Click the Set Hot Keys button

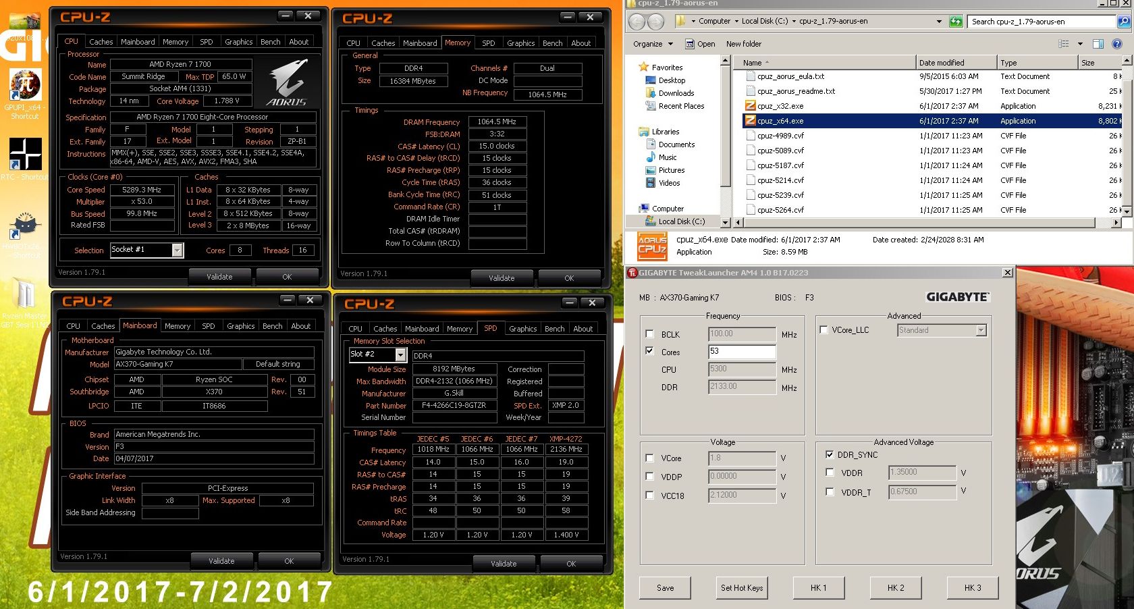tap(742, 588)
